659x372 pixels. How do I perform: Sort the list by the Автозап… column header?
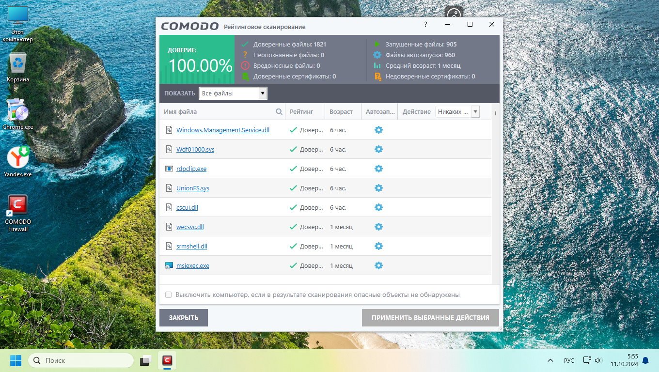pyautogui.click(x=379, y=111)
